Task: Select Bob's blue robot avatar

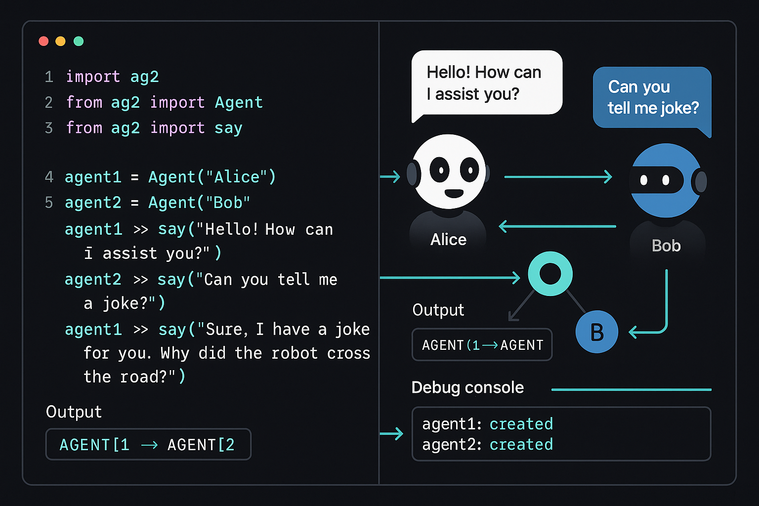Action: [x=668, y=180]
